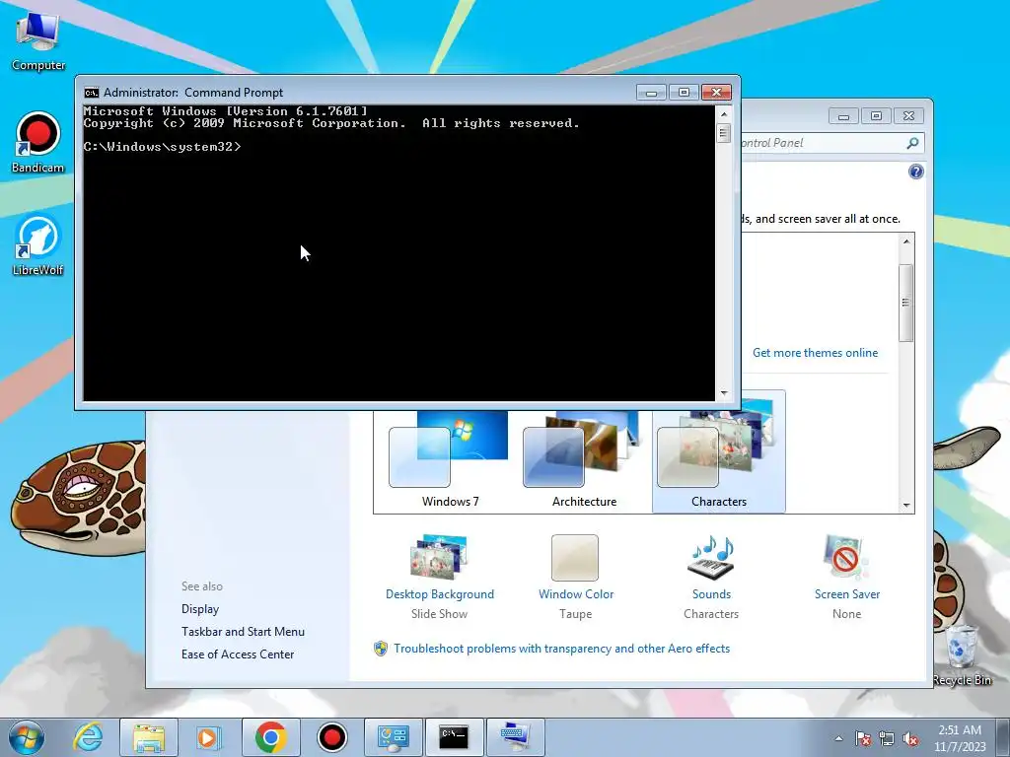The height and width of the screenshot is (757, 1010).
Task: Launch Google Chrome from the taskbar
Action: click(x=270, y=737)
